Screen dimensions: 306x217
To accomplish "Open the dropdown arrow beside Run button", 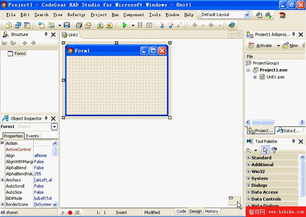I will [x=133, y=25].
